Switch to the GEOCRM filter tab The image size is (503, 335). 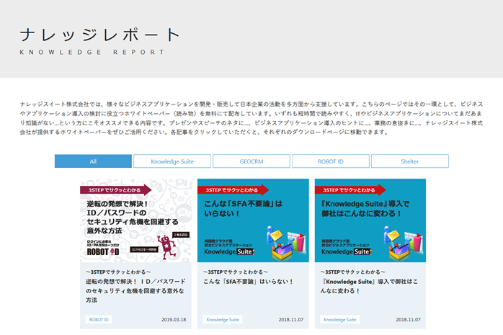[x=251, y=161]
